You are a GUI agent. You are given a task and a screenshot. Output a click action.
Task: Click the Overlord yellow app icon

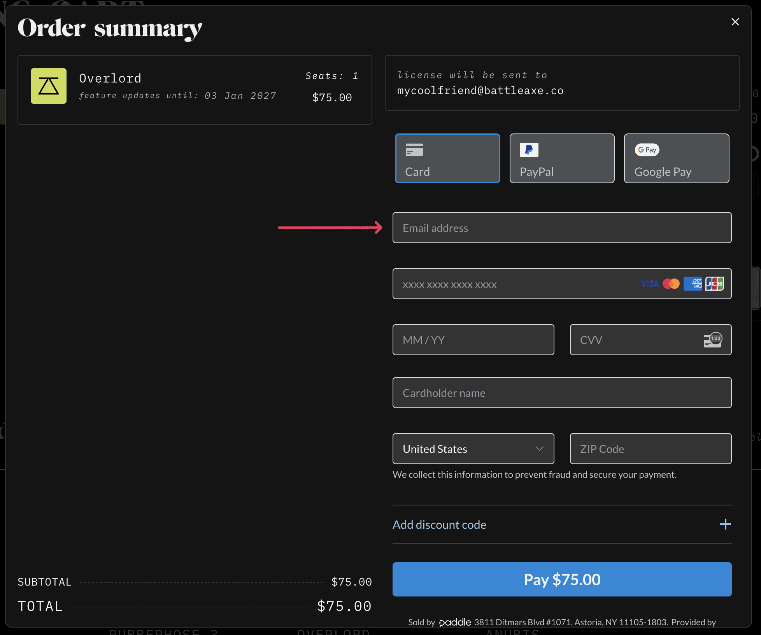click(49, 86)
